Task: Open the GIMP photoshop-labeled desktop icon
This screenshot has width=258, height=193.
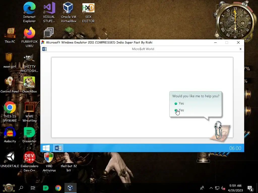Action: tap(29, 63)
